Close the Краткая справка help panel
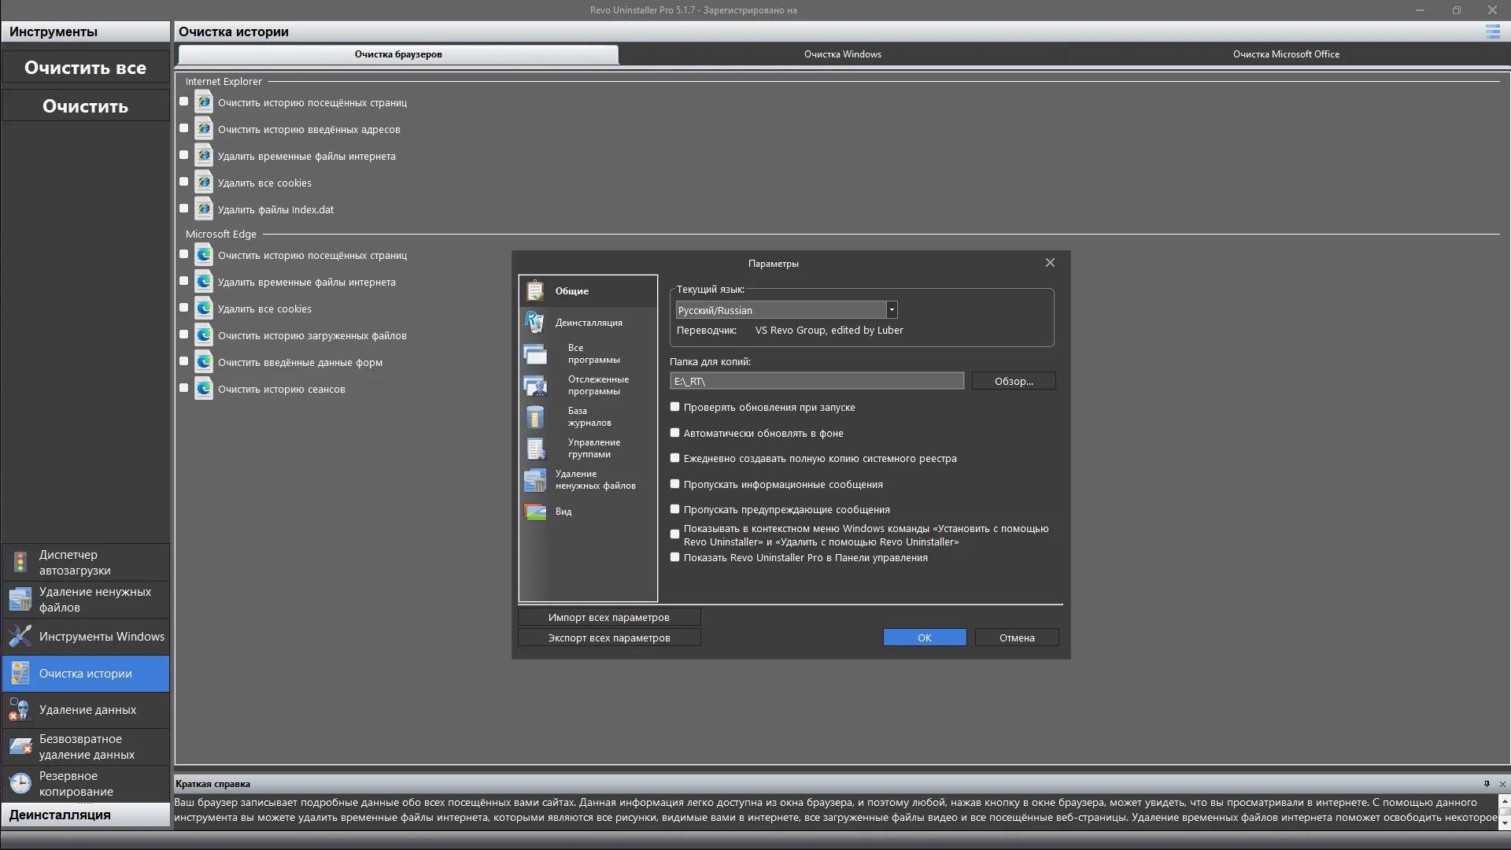This screenshot has width=1511, height=850. (1502, 784)
